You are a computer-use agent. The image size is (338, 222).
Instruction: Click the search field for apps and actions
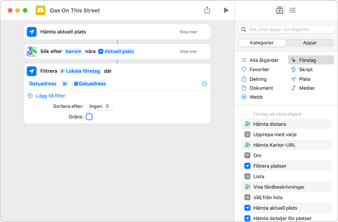point(286,29)
